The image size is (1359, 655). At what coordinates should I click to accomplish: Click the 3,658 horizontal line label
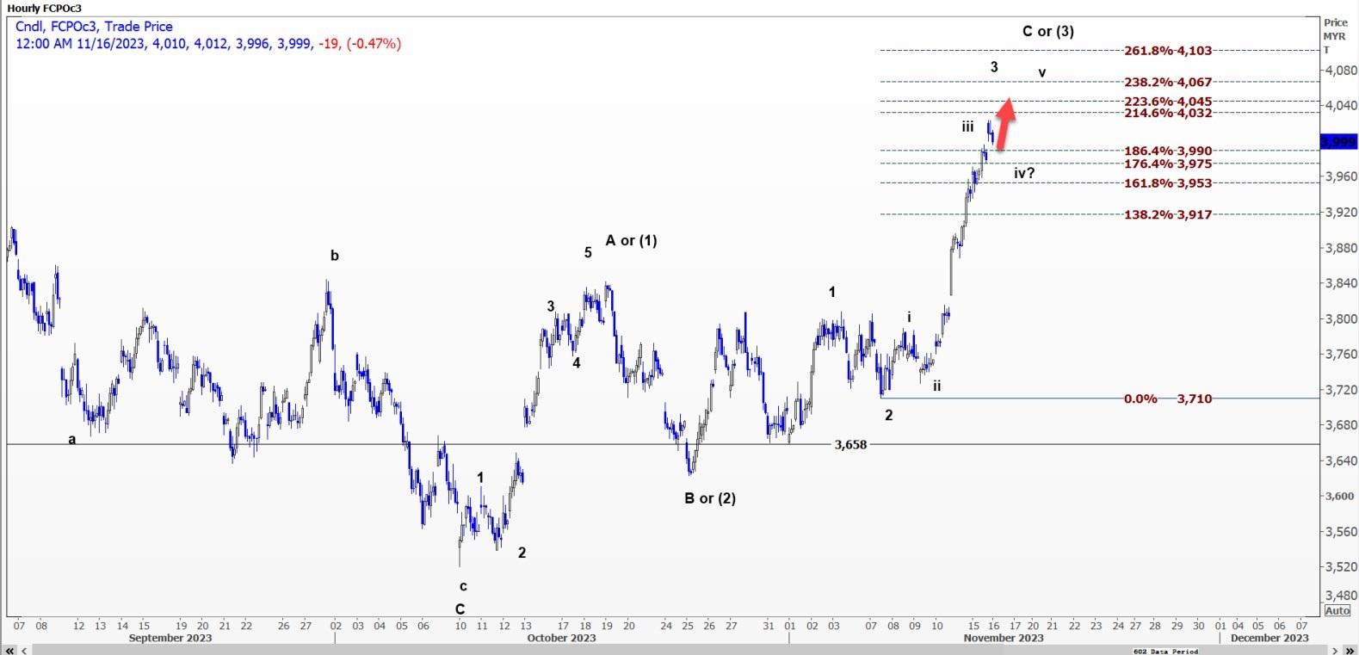tap(850, 444)
